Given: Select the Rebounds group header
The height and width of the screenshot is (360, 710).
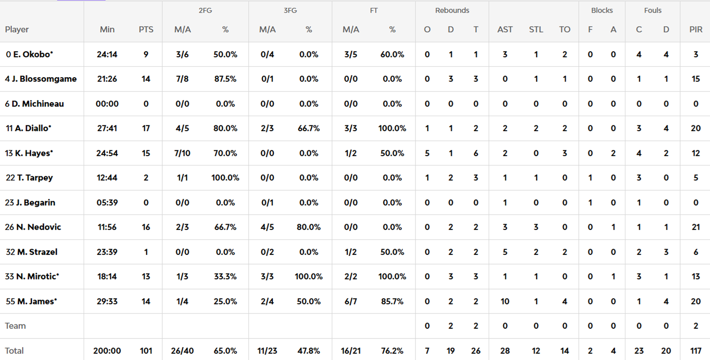Looking at the screenshot, I should [452, 10].
